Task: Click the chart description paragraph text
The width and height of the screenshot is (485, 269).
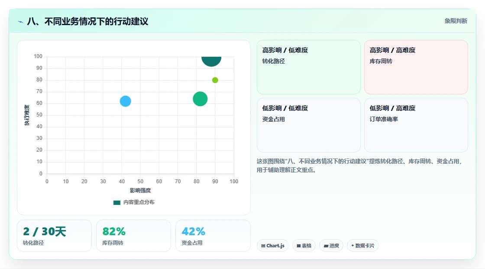Action: pyautogui.click(x=360, y=165)
